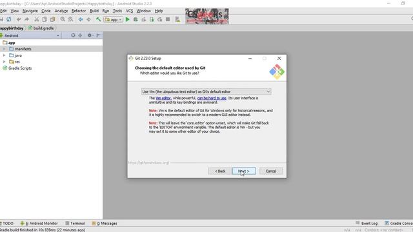The image size is (413, 232).
Task: Open the Gradle Console tool window
Action: (x=399, y=224)
